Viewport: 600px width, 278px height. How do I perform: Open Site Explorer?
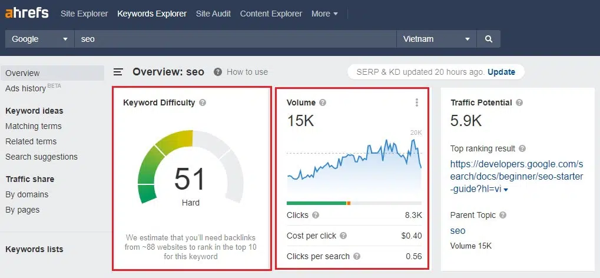click(84, 14)
